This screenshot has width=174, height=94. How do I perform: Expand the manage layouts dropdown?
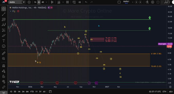click(132, 2)
